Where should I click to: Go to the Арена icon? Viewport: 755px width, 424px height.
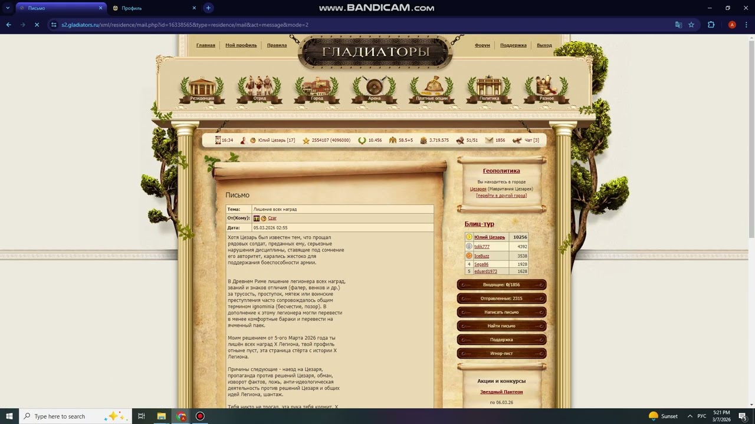tap(375, 90)
